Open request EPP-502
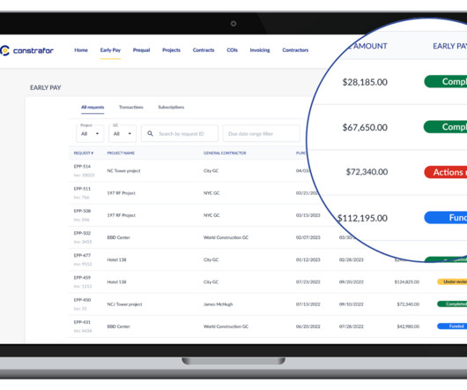 coord(82,233)
